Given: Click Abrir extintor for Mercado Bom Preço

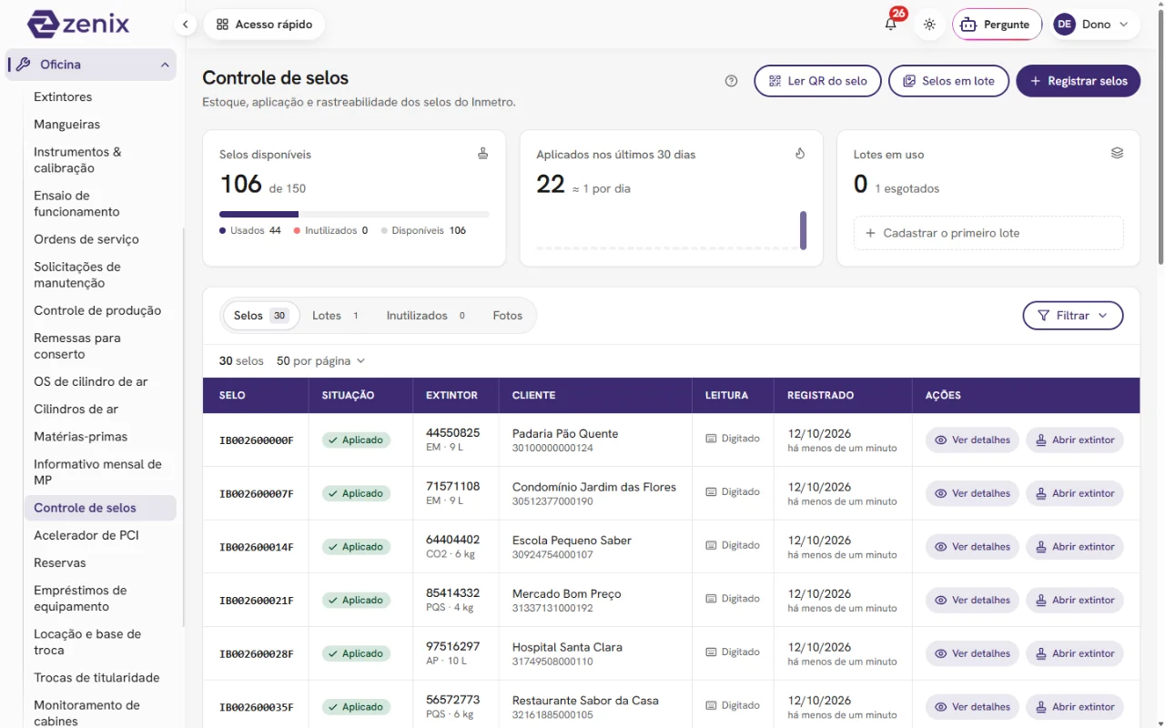Looking at the screenshot, I should pos(1074,601).
